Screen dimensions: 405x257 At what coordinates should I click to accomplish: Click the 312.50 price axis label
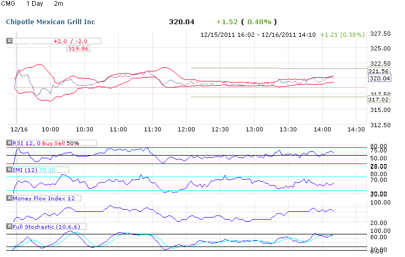coord(380,125)
